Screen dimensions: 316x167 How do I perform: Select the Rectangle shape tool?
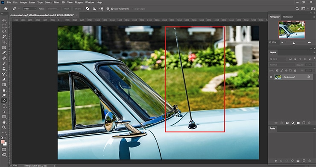[4, 117]
